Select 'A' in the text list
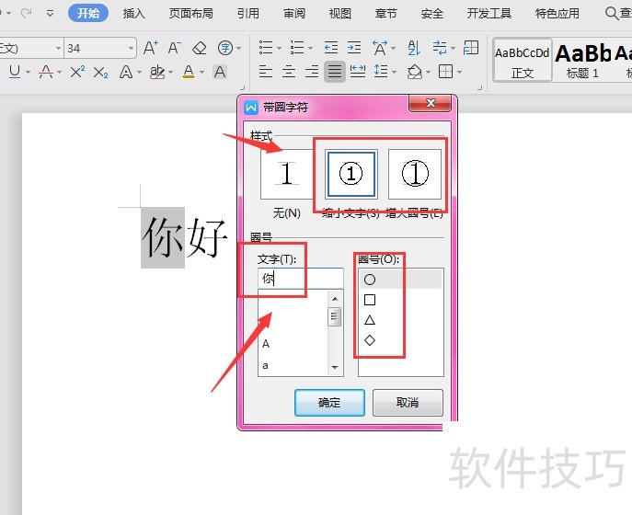Viewport: 632px width, 515px height. coord(266,344)
